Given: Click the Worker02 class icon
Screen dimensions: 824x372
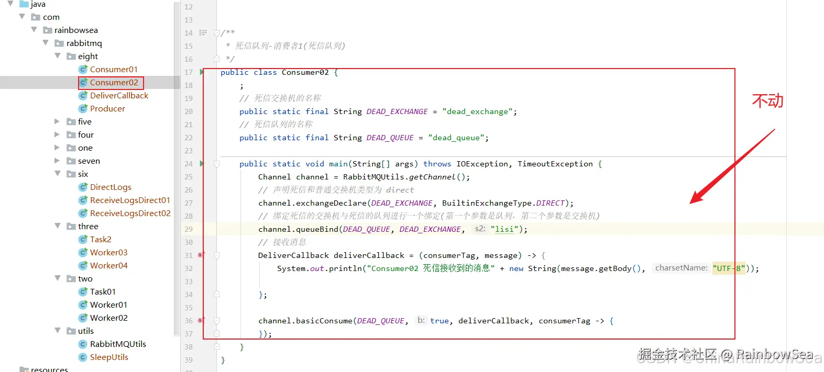Looking at the screenshot, I should tap(83, 318).
